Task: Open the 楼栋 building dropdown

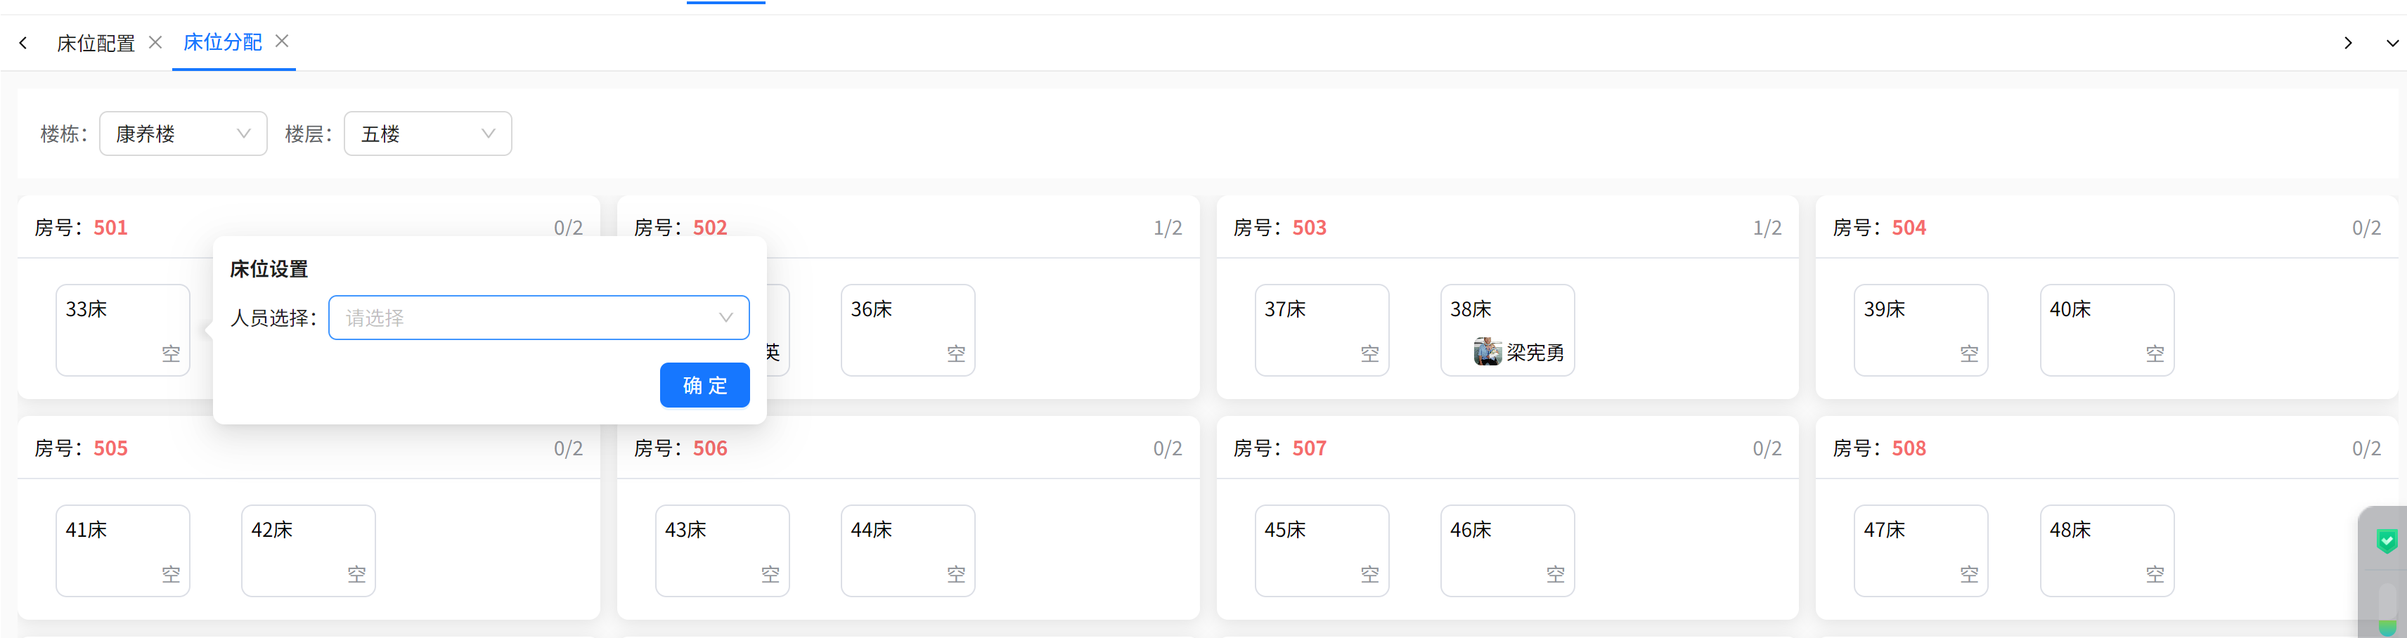Action: click(x=183, y=134)
